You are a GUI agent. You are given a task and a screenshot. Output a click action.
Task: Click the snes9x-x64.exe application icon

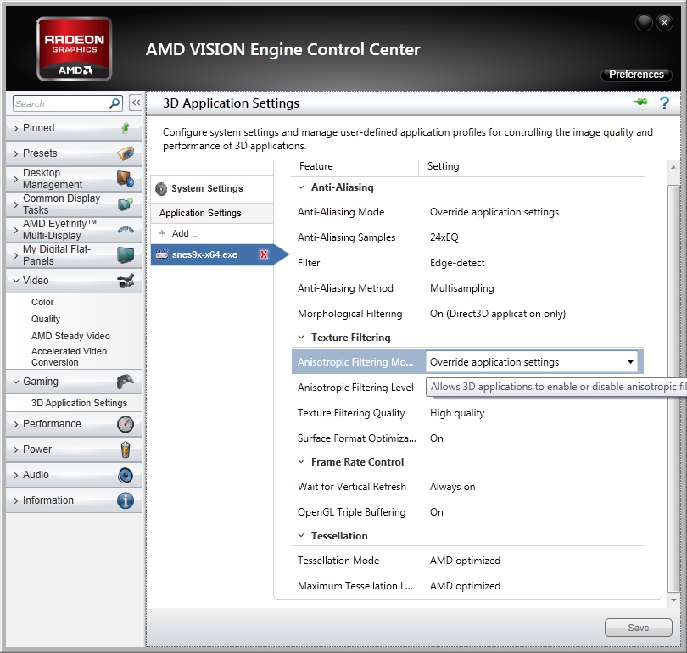162,254
